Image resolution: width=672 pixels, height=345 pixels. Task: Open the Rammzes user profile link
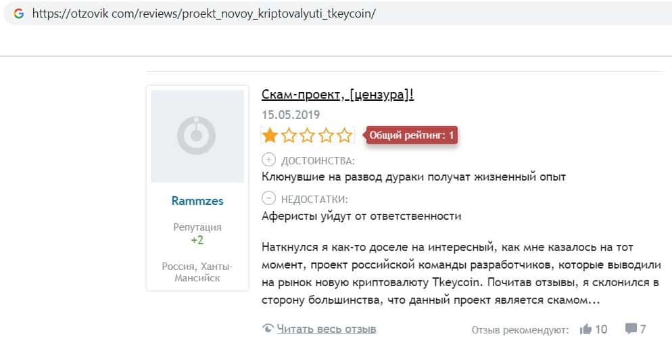pyautogui.click(x=197, y=201)
